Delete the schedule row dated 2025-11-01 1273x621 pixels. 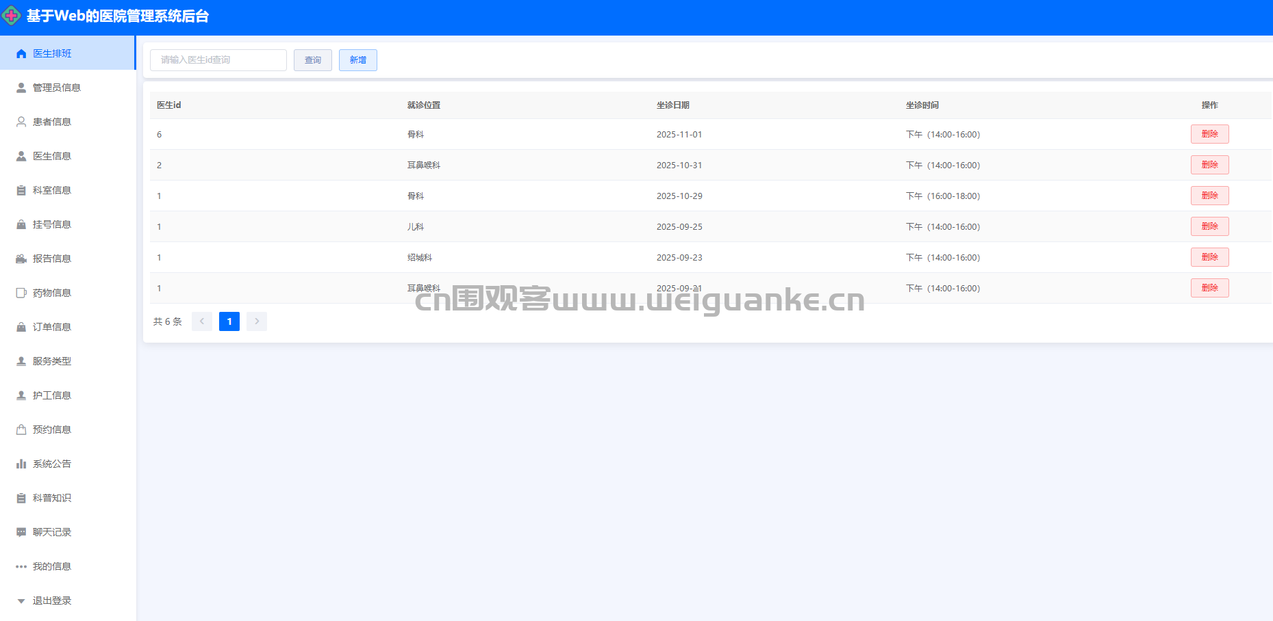coord(1209,134)
